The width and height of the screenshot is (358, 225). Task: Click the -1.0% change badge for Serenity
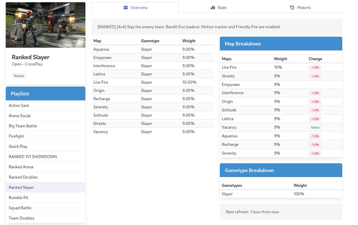[x=315, y=153]
